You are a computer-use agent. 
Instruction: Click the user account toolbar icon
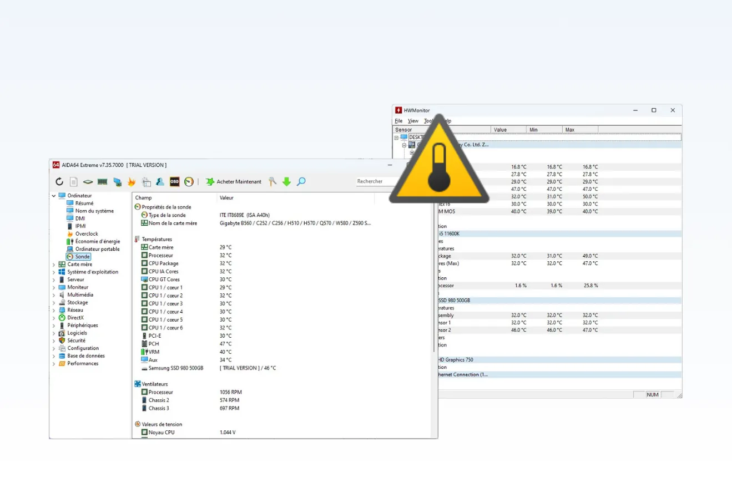pyautogui.click(x=160, y=181)
